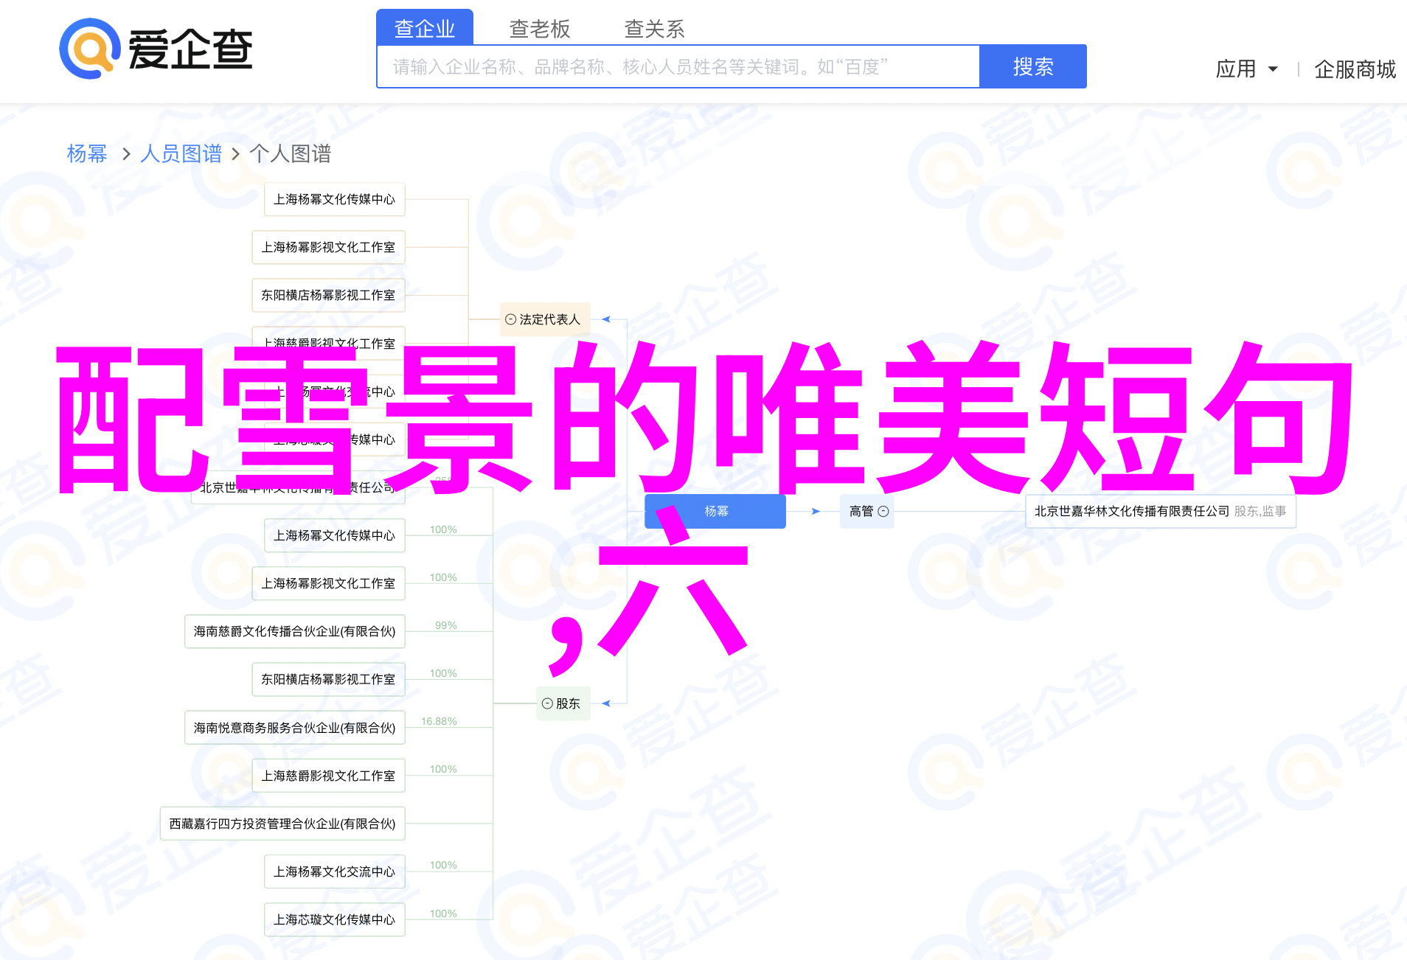Open the 应用 dropdown menu
The image size is (1407, 960).
point(1246,69)
